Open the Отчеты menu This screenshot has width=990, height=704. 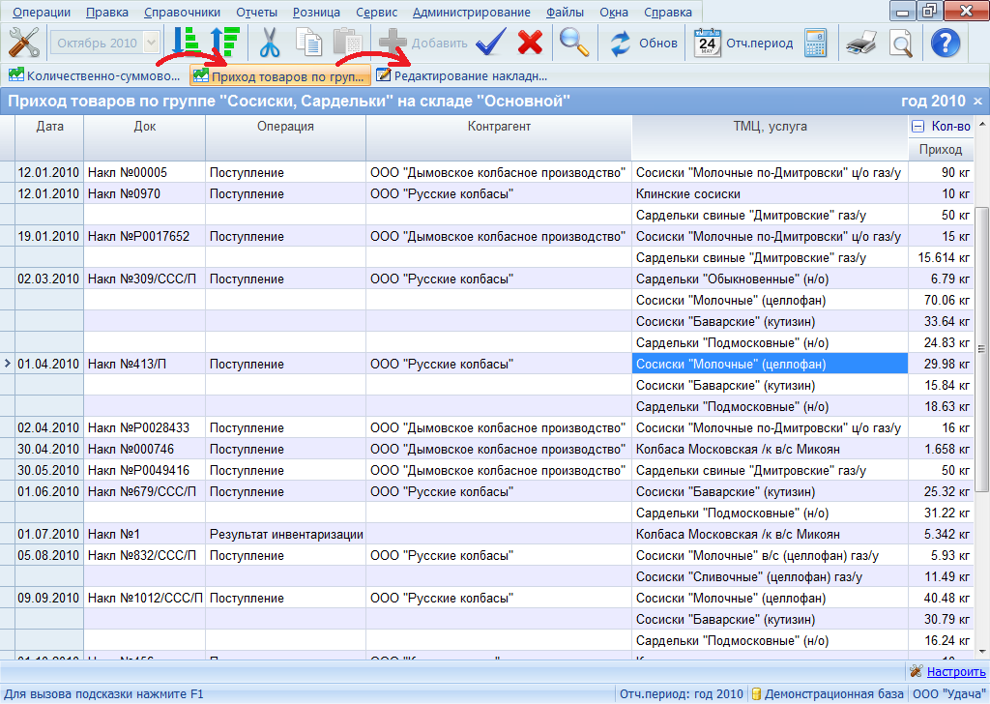coord(256,13)
